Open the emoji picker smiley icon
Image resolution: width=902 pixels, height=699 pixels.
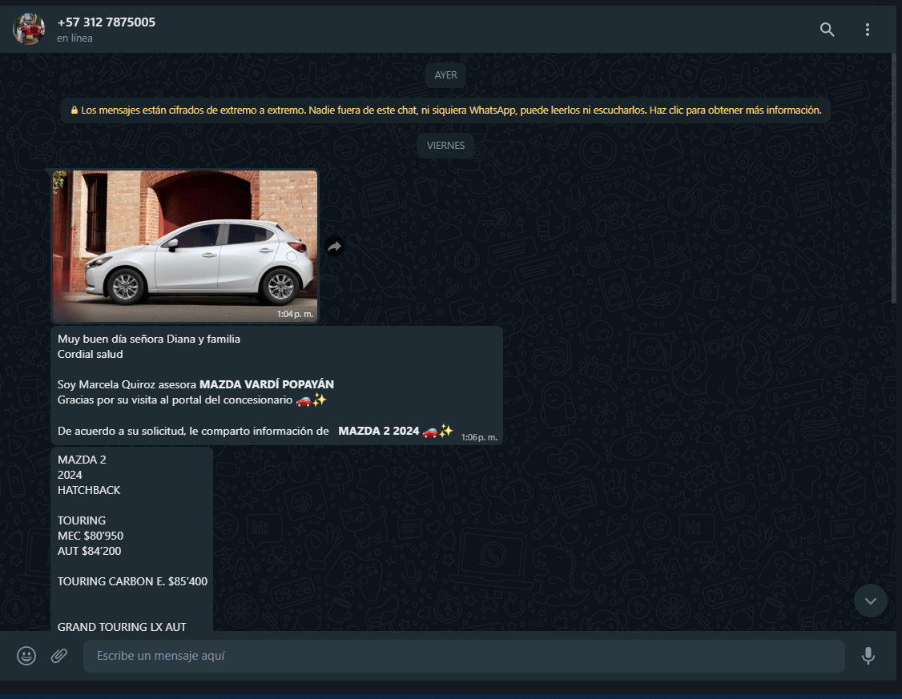pyautogui.click(x=26, y=655)
